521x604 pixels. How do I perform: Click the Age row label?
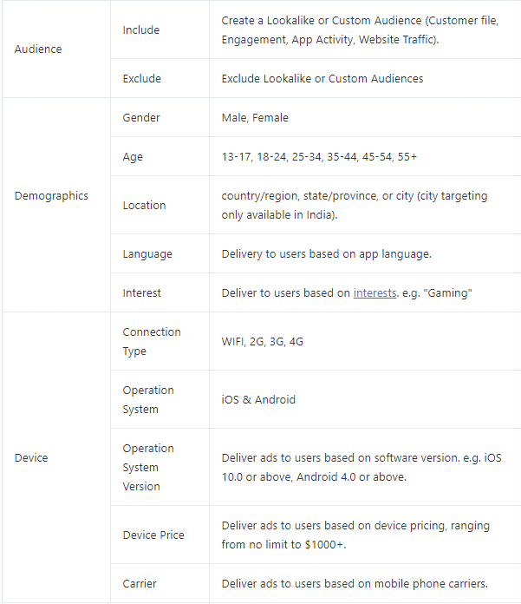133,157
